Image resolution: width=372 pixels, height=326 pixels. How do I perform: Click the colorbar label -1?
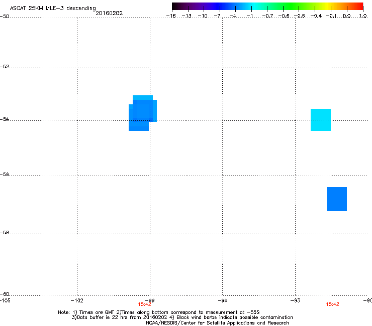point(249,16)
